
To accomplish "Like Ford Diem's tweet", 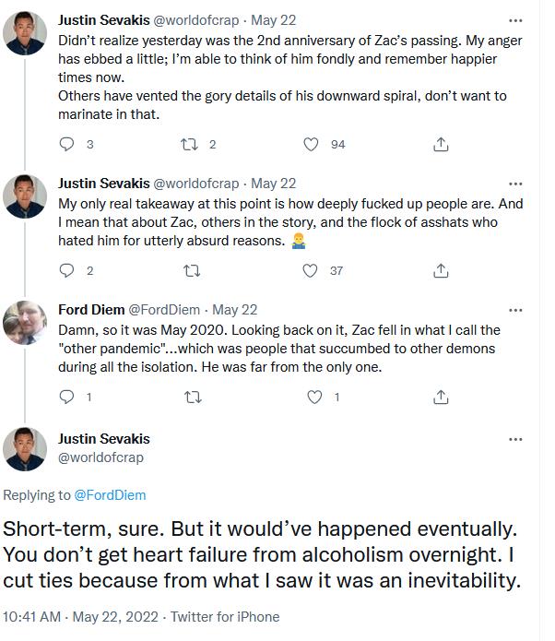I will tap(314, 397).
